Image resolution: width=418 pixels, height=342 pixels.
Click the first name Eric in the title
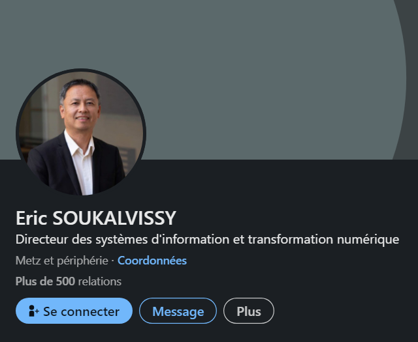[x=31, y=218]
